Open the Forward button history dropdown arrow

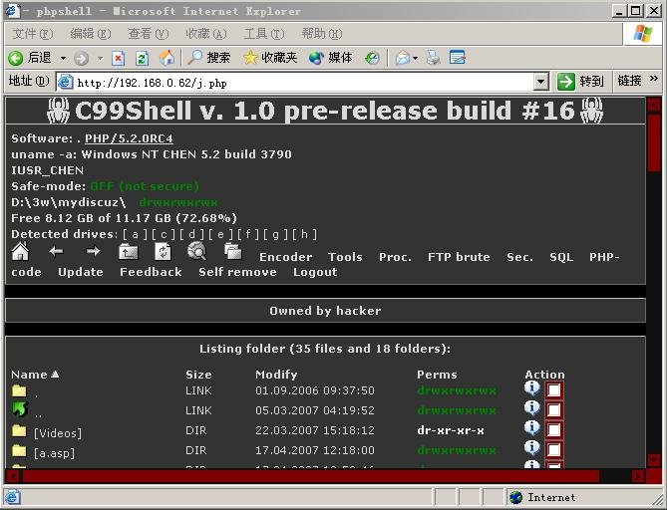pyautogui.click(x=100, y=58)
